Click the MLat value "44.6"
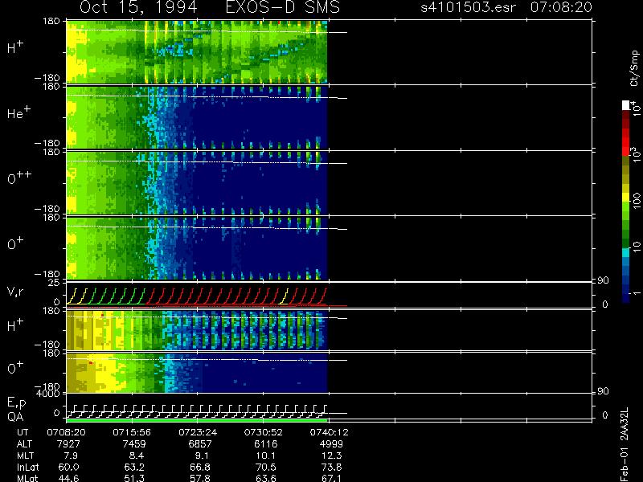Viewport: 643px width, 482px height. tap(68, 478)
